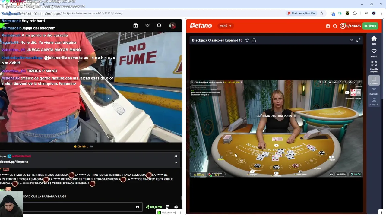Click the Kick search icon

(159, 26)
